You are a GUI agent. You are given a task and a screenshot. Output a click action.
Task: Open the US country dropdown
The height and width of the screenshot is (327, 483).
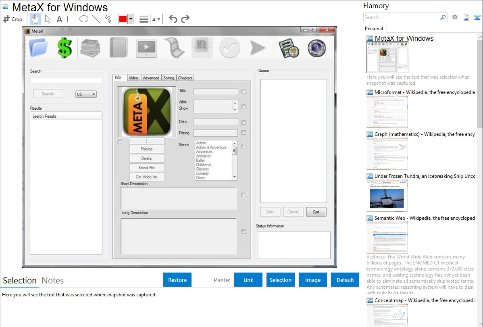86,94
